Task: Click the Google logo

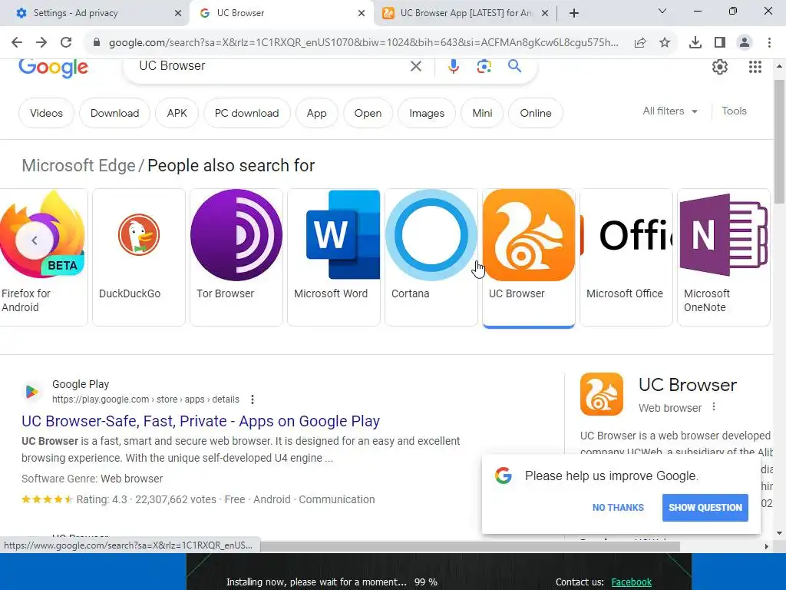Action: click(x=53, y=68)
